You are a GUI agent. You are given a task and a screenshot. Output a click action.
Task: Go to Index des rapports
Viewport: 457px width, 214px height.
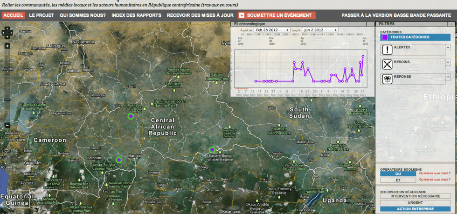[137, 15]
